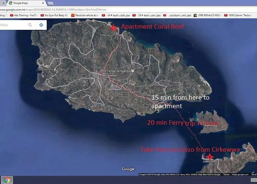
Task: Click the maps.google.com link in footer
Action: (x=240, y=174)
